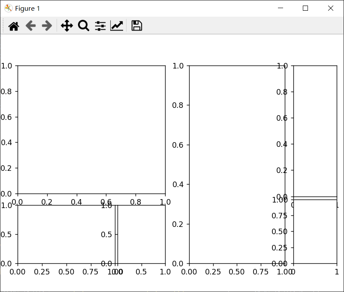Reset the view with the Home icon
Image resolution: width=344 pixels, height=292 pixels.
click(14, 26)
